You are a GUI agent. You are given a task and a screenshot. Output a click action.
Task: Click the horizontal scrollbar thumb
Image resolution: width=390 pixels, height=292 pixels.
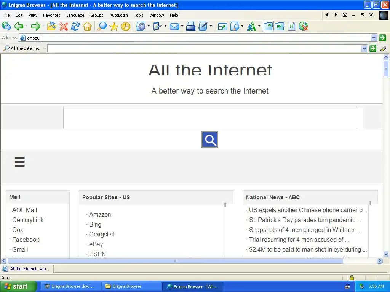click(x=175, y=260)
